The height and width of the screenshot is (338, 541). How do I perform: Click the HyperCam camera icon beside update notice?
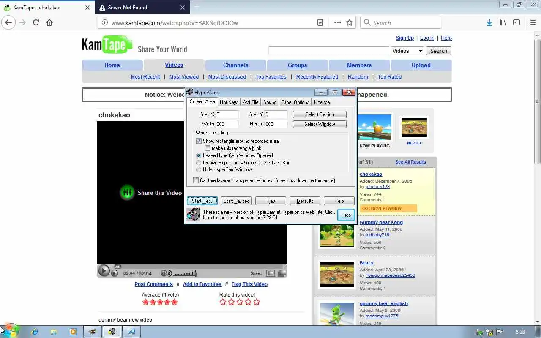tap(193, 215)
